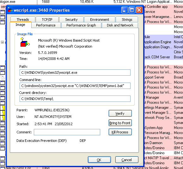This screenshot has width=183, height=169.
Task: Select 'ct MATIP Travel' row in Process Explorer
Action: coord(164,158)
